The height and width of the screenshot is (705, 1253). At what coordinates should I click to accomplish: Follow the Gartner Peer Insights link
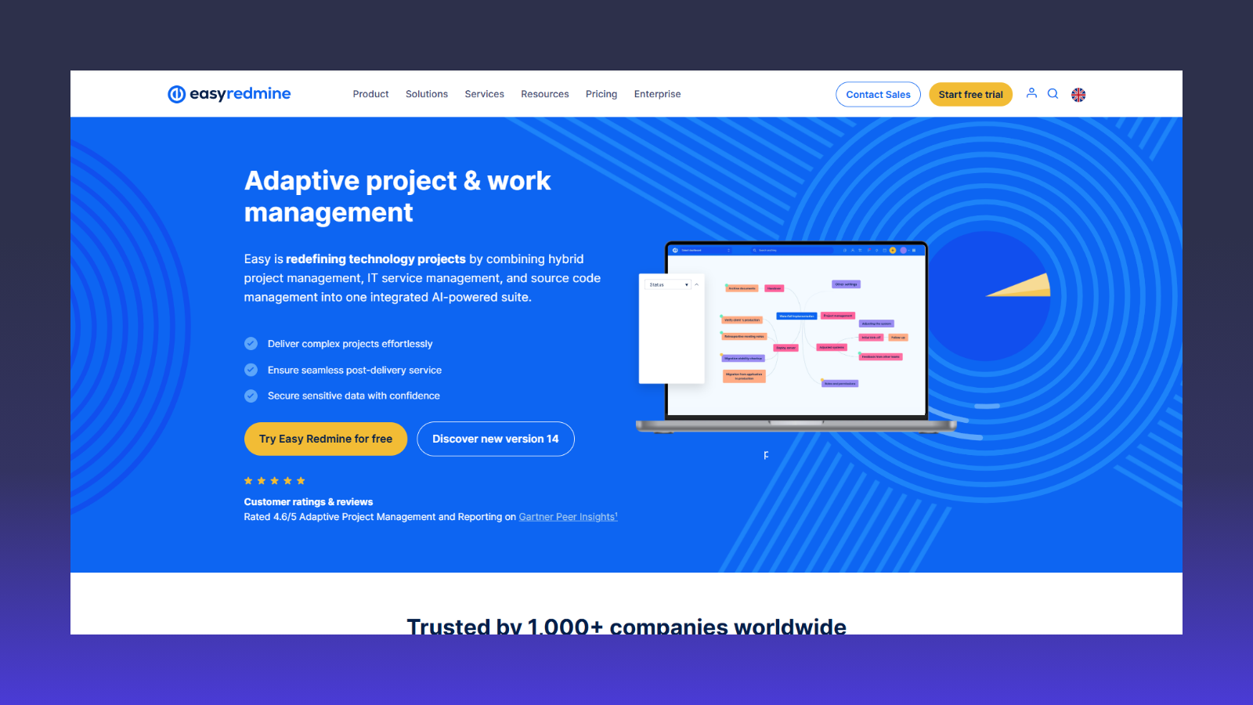click(x=568, y=517)
